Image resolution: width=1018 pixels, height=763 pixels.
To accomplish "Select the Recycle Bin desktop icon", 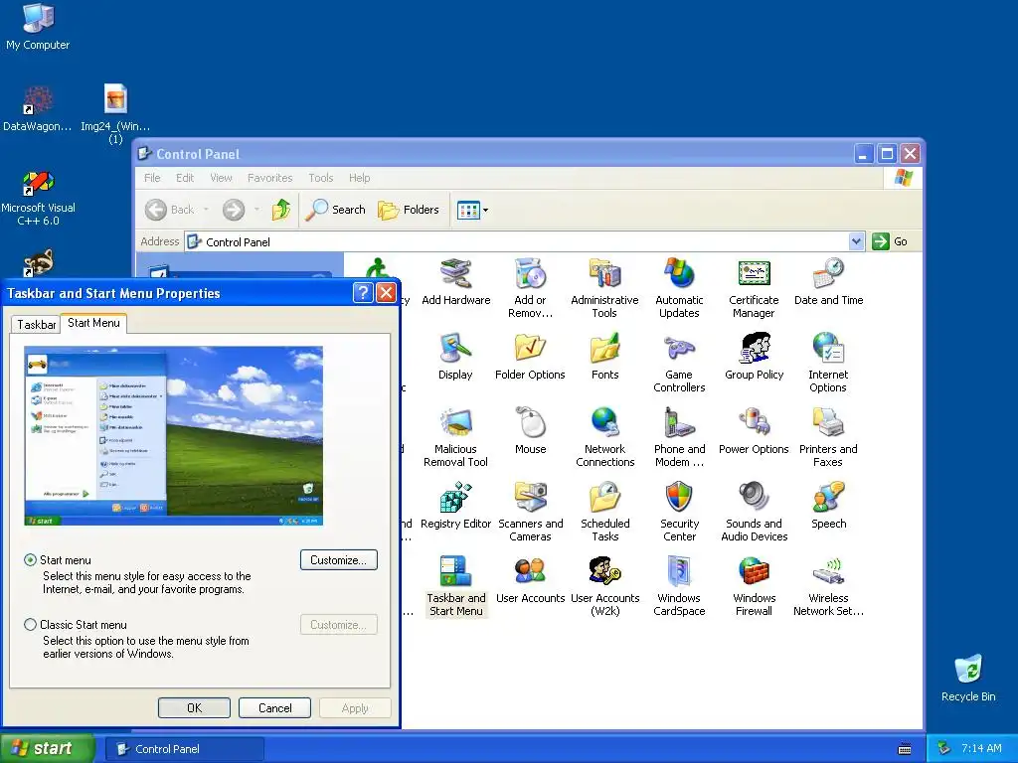I will click(968, 678).
